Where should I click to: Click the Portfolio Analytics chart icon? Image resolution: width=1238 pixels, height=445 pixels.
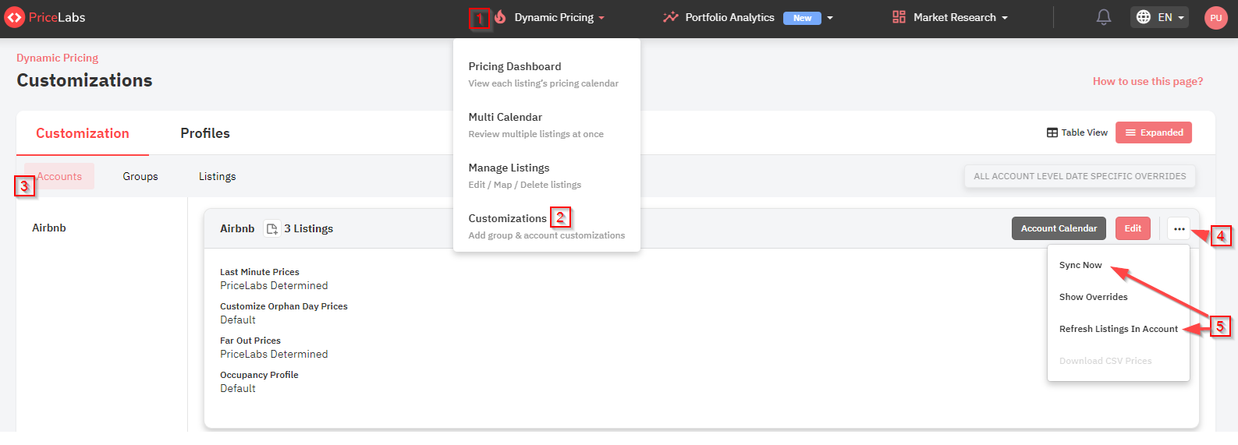click(x=670, y=17)
